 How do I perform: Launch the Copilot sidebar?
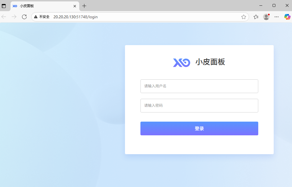point(287,17)
